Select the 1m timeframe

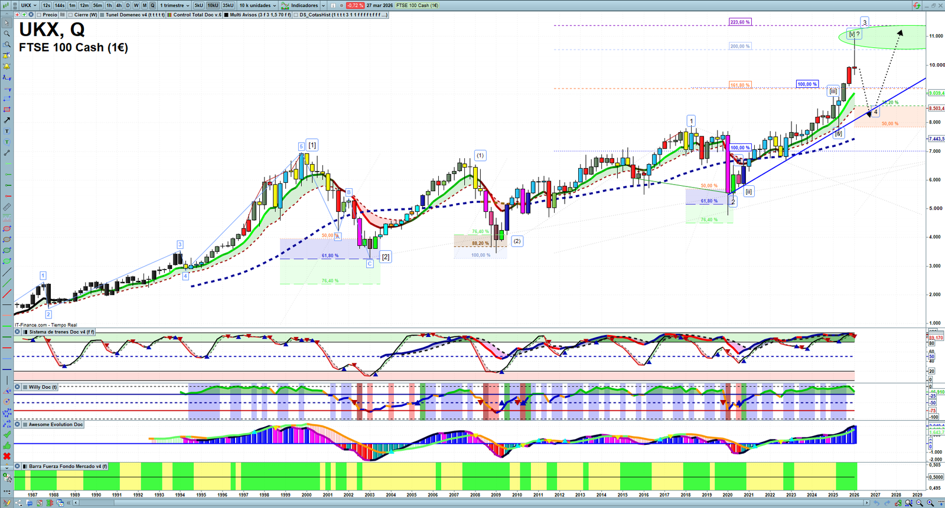72,5
